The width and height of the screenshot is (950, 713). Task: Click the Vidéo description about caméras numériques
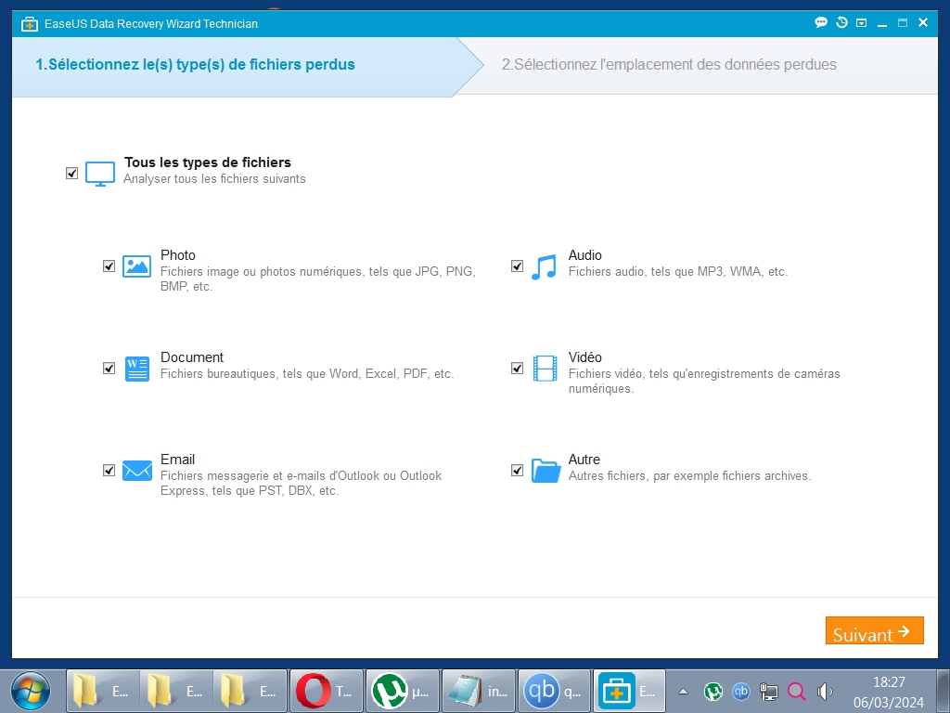(704, 382)
